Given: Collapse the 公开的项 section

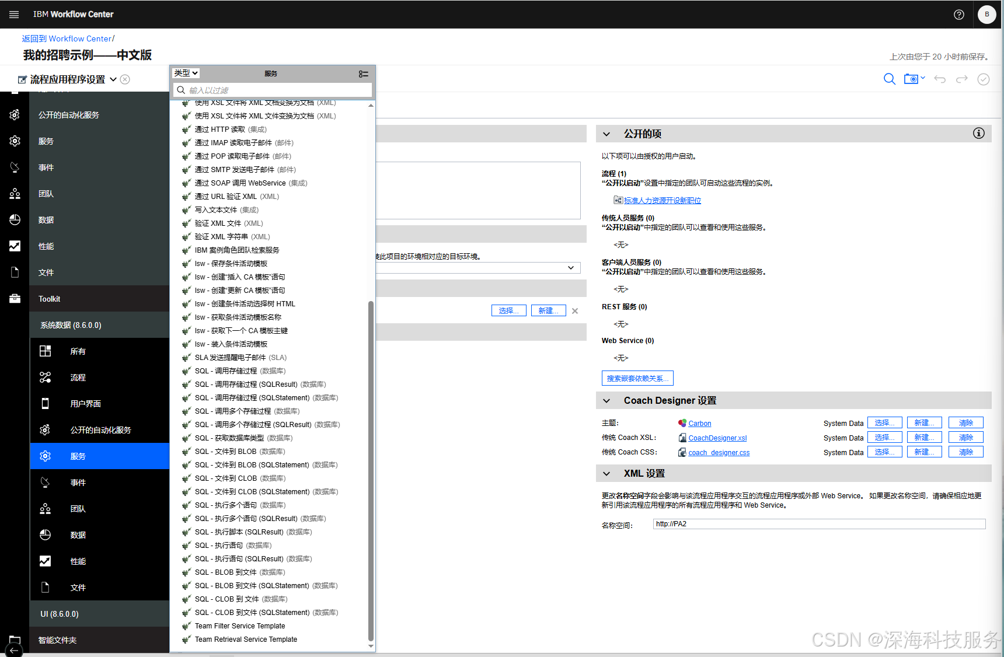Looking at the screenshot, I should 606,134.
